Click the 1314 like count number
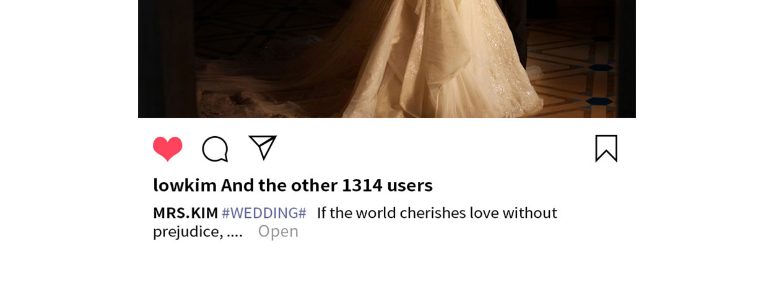Viewport: 774px width, 307px height. pyautogui.click(x=362, y=185)
